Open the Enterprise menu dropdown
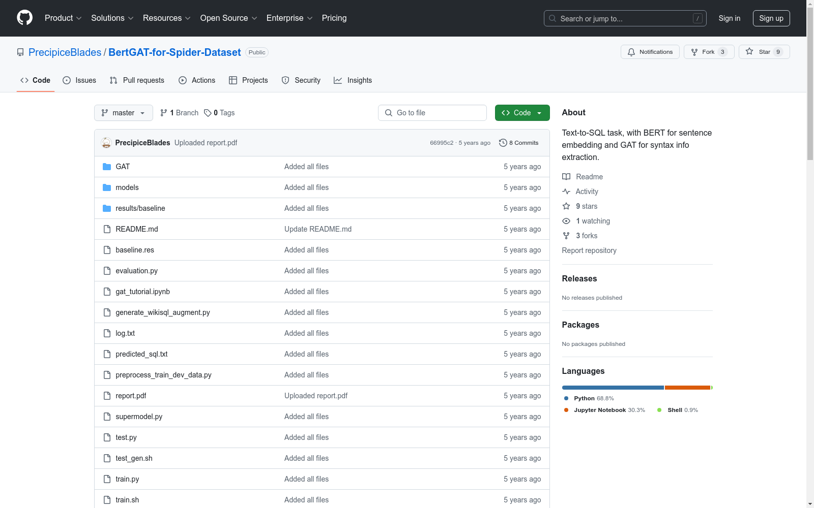The height and width of the screenshot is (508, 814). [x=289, y=18]
